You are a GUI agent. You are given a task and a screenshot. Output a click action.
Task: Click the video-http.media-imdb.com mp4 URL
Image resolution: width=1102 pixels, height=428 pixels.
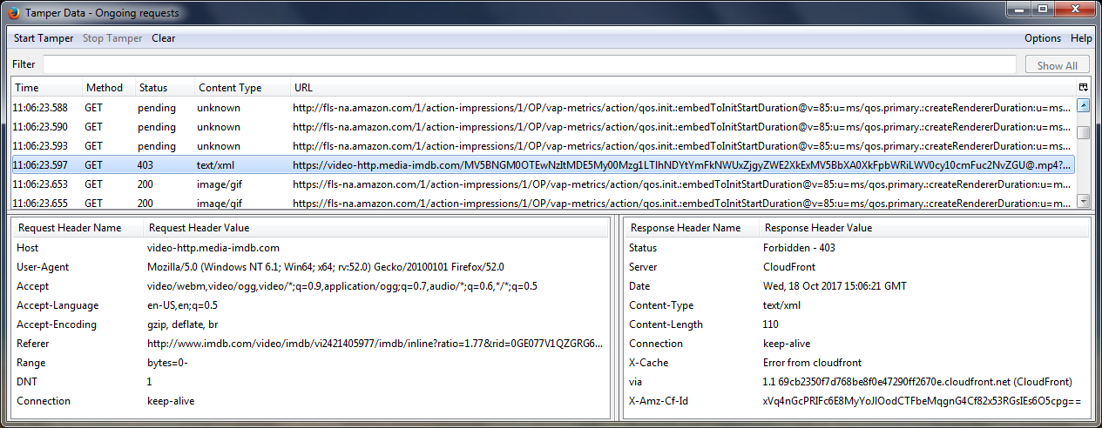pos(683,165)
